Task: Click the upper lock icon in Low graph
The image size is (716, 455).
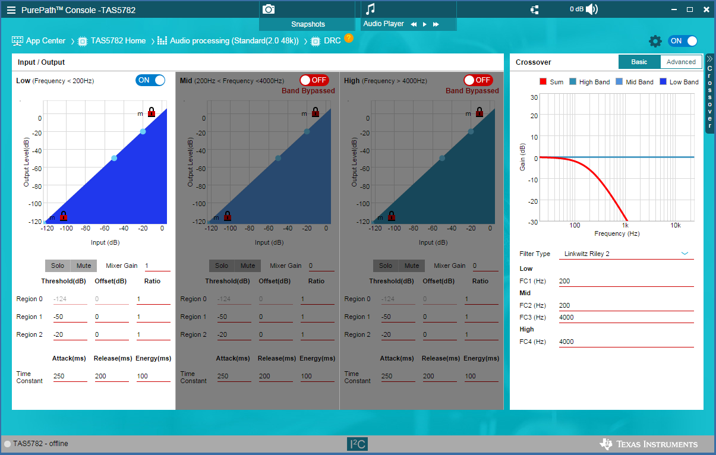Action: (x=151, y=112)
